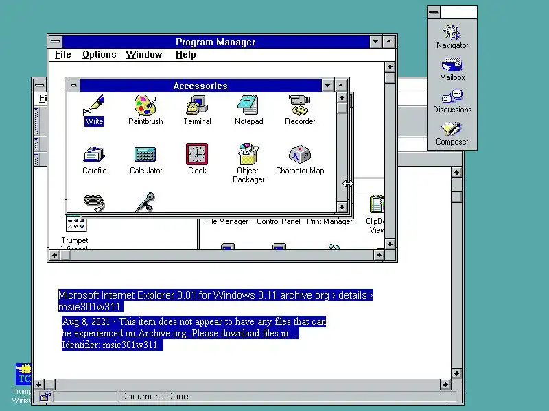Click Program Manager vertical scrollbar up arrow

[x=390, y=66]
